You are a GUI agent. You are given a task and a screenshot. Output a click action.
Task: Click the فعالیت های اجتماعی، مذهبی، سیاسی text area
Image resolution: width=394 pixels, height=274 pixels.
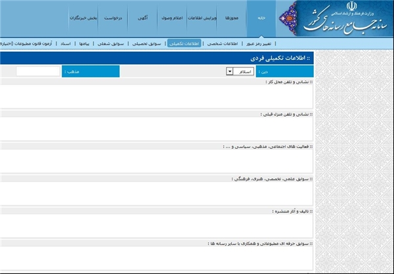pyautogui.click(x=156, y=161)
